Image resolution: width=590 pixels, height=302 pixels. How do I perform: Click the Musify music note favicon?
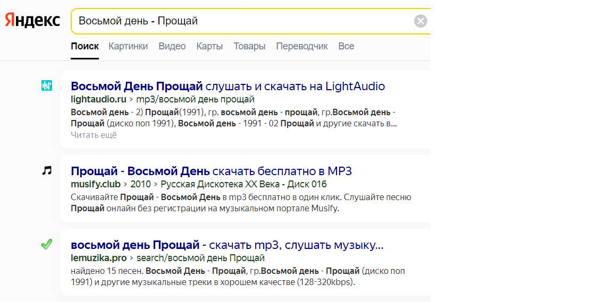(x=47, y=171)
